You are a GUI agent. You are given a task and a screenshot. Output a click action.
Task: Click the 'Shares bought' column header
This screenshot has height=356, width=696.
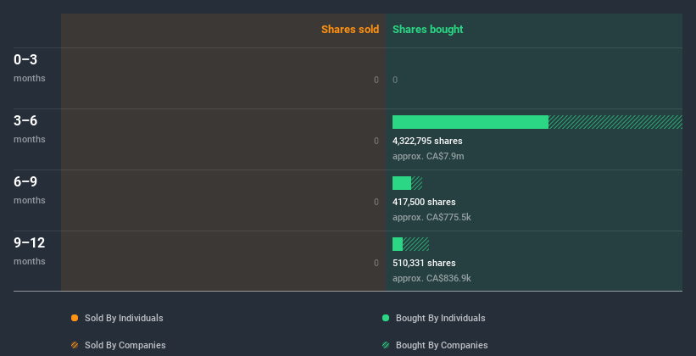[428, 30]
